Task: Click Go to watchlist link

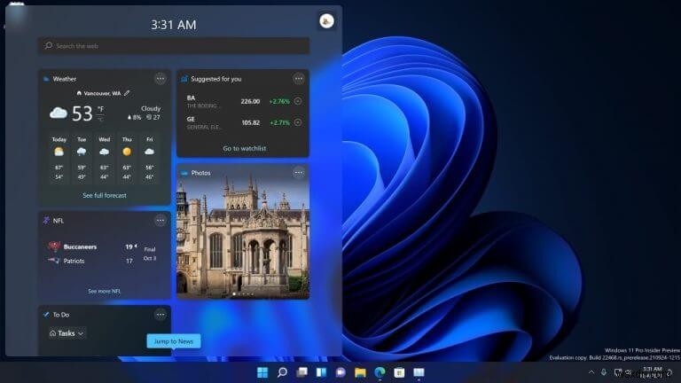Action: tap(244, 148)
